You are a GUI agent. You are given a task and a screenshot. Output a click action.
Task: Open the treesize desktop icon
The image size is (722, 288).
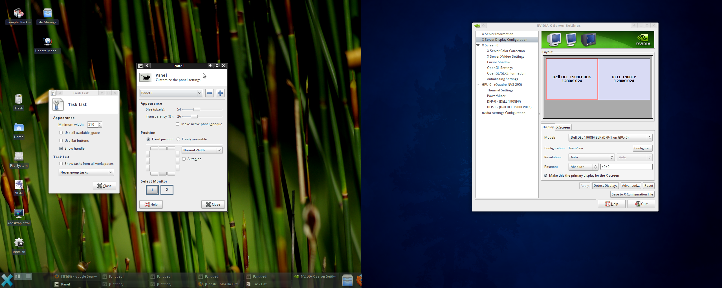19,243
